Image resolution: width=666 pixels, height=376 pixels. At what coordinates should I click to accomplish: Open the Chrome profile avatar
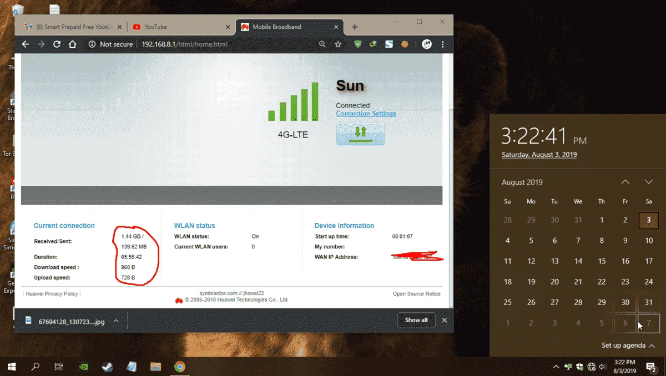click(x=427, y=44)
